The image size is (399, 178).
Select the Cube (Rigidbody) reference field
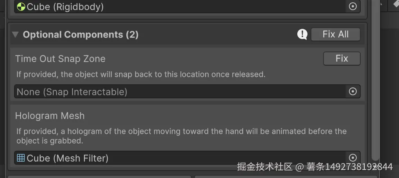pos(187,6)
